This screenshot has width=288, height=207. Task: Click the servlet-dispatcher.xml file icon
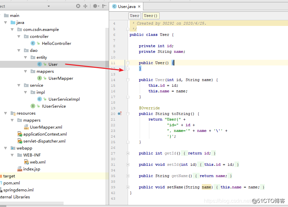click(x=20, y=141)
